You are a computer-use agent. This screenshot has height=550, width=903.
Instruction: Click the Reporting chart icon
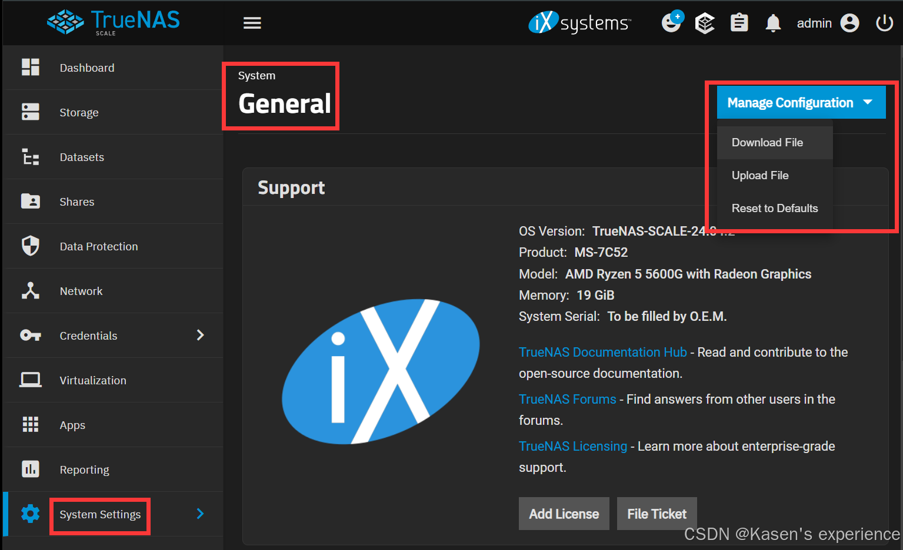(31, 469)
